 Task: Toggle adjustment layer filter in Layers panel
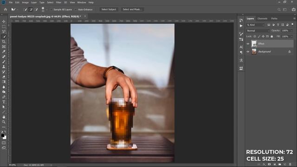[x=273, y=25]
